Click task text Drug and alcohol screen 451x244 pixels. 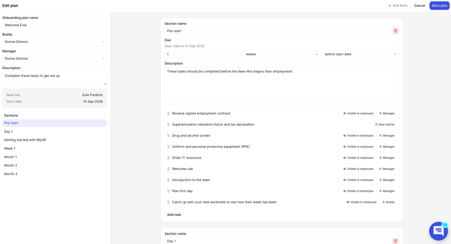(191, 136)
